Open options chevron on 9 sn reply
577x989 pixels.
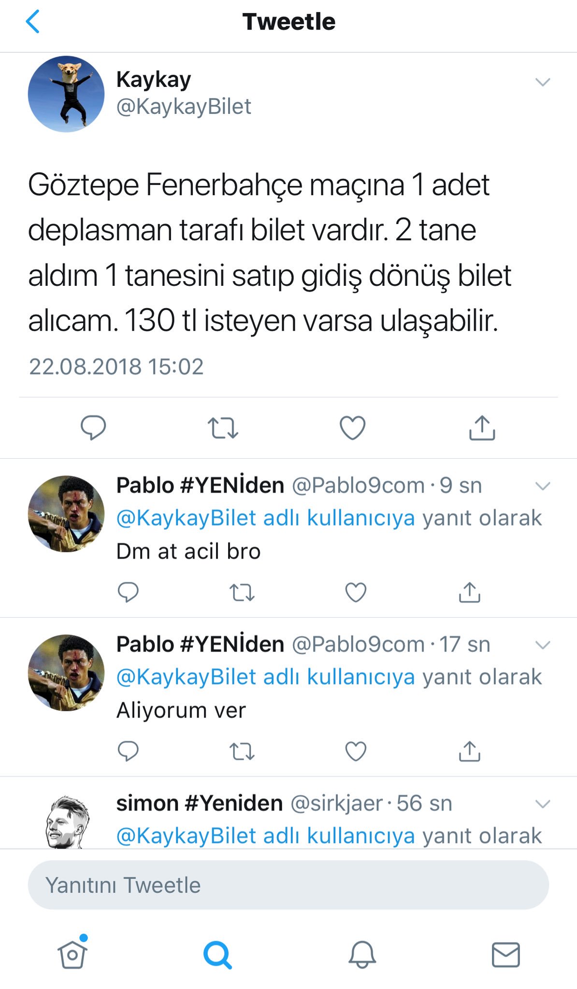pyautogui.click(x=543, y=486)
